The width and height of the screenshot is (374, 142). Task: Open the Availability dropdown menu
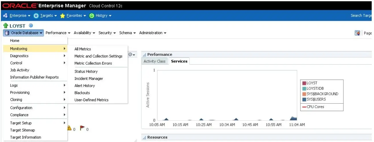(84, 33)
